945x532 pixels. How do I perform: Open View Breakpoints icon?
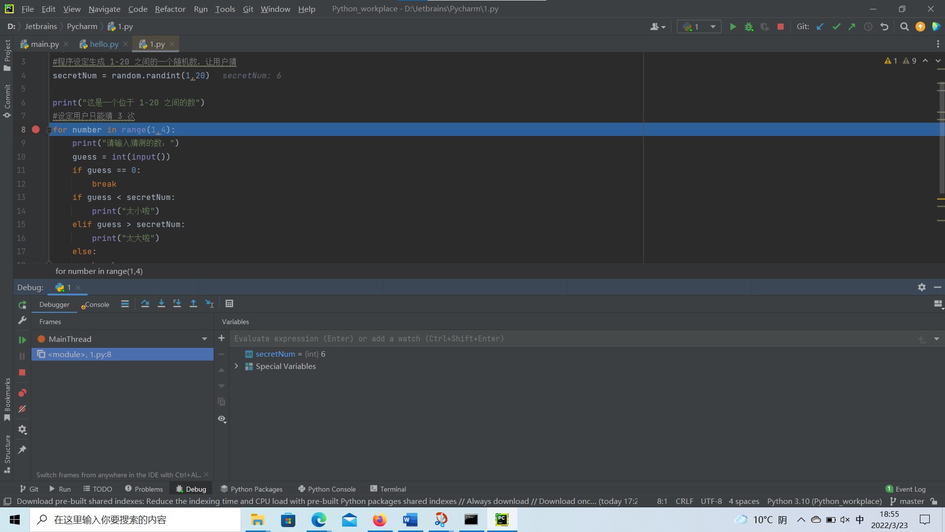(x=22, y=393)
